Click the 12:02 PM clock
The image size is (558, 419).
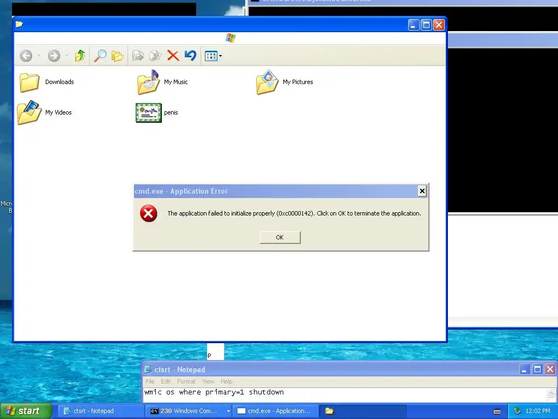click(538, 411)
